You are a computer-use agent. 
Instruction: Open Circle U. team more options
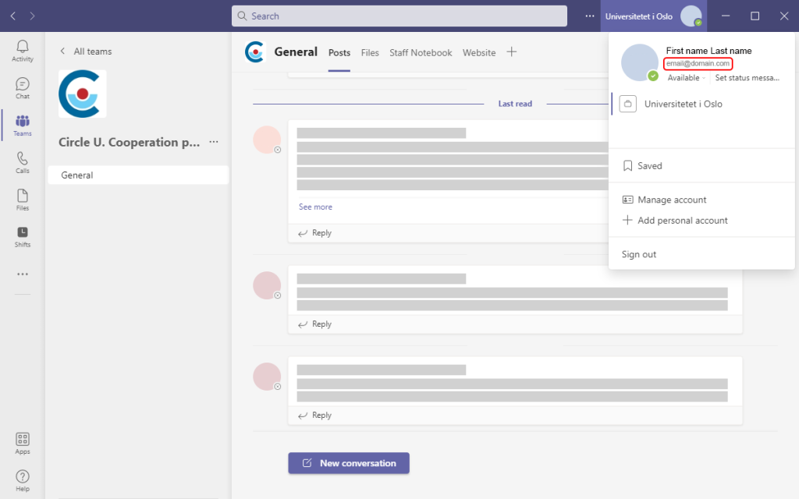pos(214,143)
